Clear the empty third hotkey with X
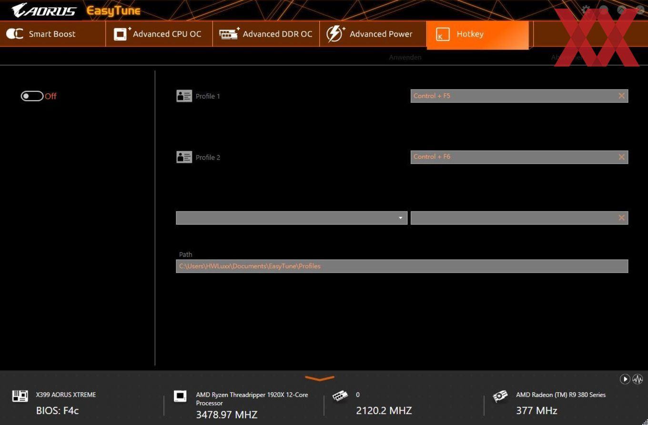This screenshot has width=648, height=425. (622, 218)
